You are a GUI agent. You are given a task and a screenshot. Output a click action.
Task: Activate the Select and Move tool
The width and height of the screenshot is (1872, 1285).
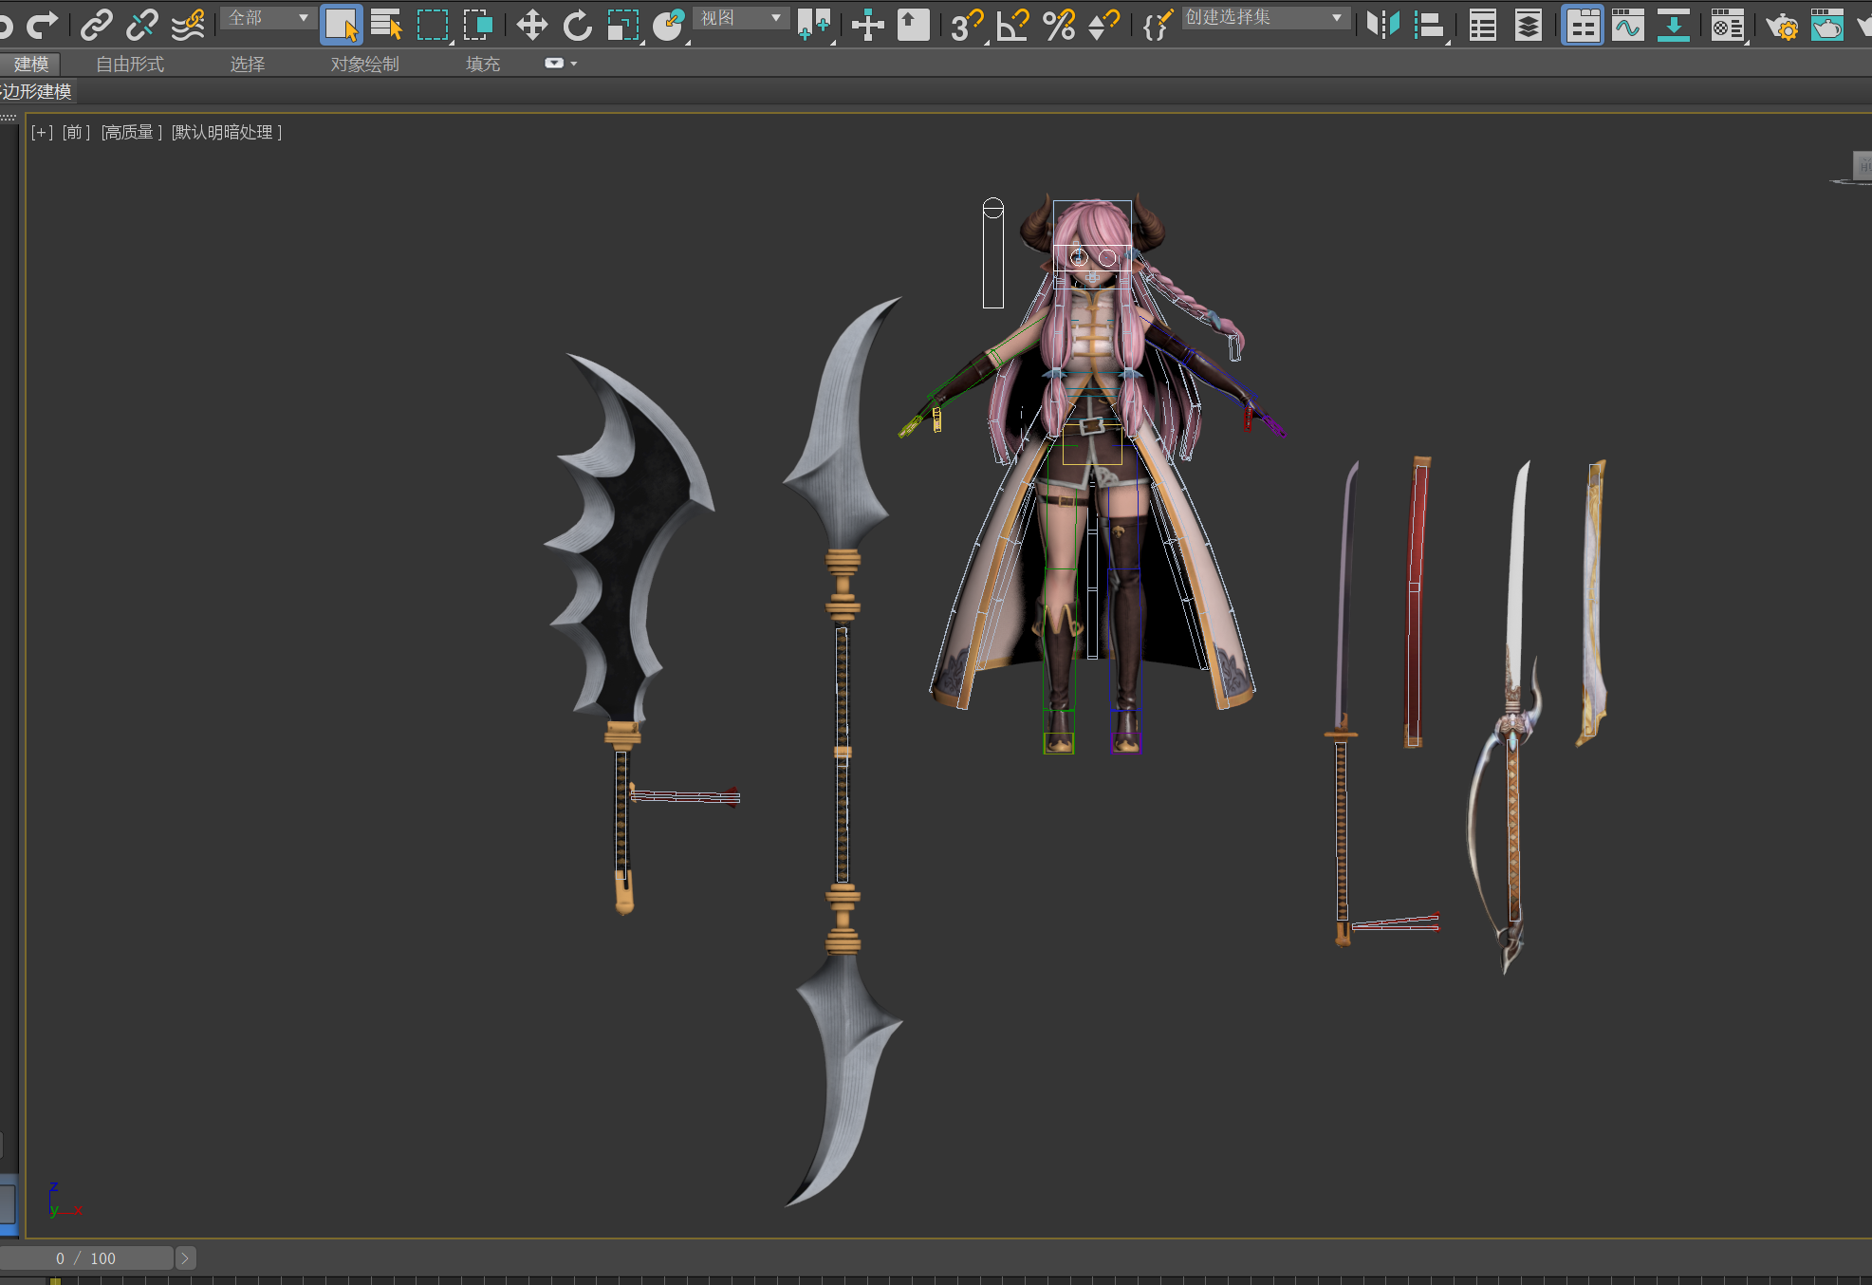coord(532,25)
